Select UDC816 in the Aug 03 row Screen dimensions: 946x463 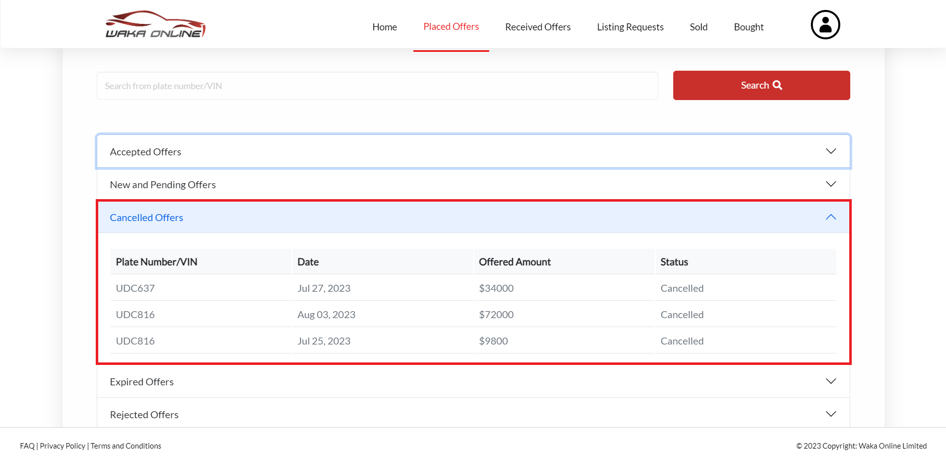tap(135, 315)
